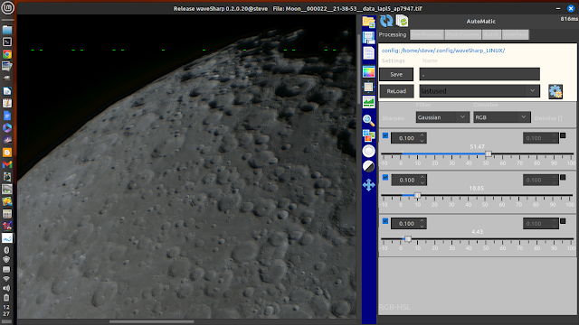The image size is (579, 325).
Task: Open the color spectrum palette icon
Action: click(x=368, y=72)
